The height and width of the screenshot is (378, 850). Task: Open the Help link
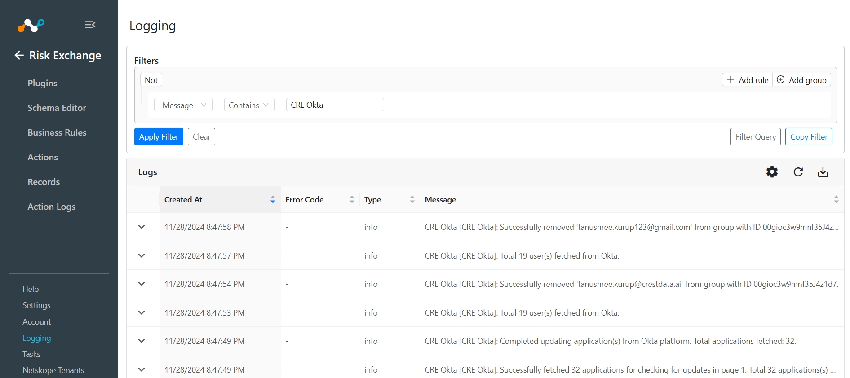pos(31,289)
